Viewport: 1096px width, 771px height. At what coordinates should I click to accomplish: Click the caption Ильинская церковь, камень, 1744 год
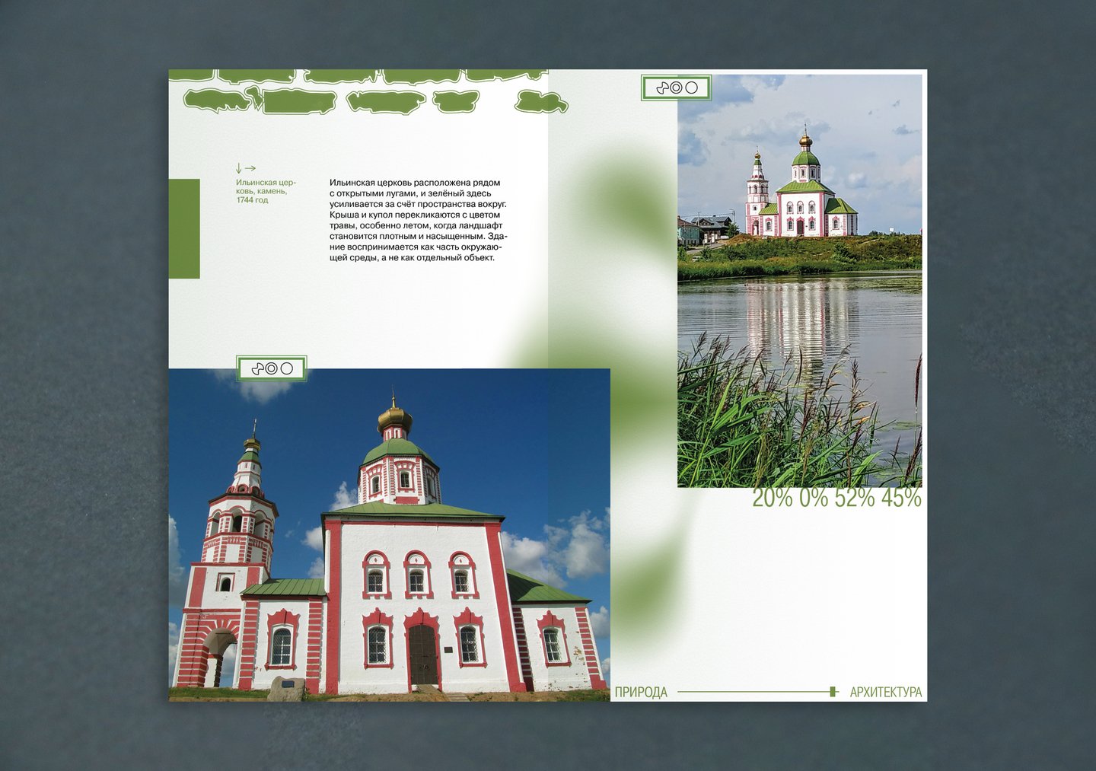tap(266, 191)
